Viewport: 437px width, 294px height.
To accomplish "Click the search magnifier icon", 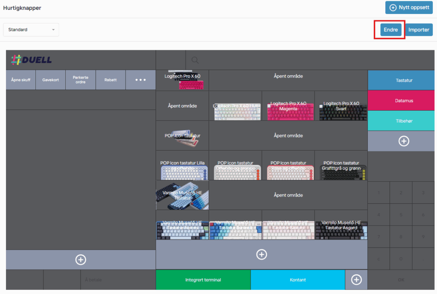I will tap(195, 60).
